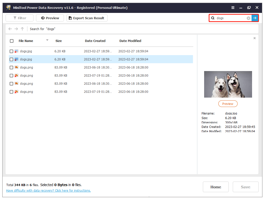The width and height of the screenshot is (266, 200).
Task: Click the up-level arrow icon
Action: click(x=22, y=29)
